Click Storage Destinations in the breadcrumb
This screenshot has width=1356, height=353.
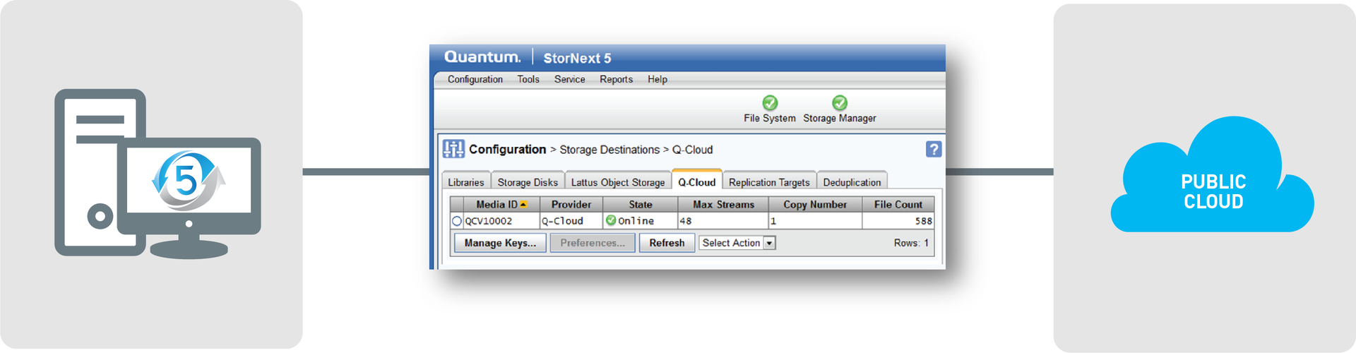pos(609,150)
